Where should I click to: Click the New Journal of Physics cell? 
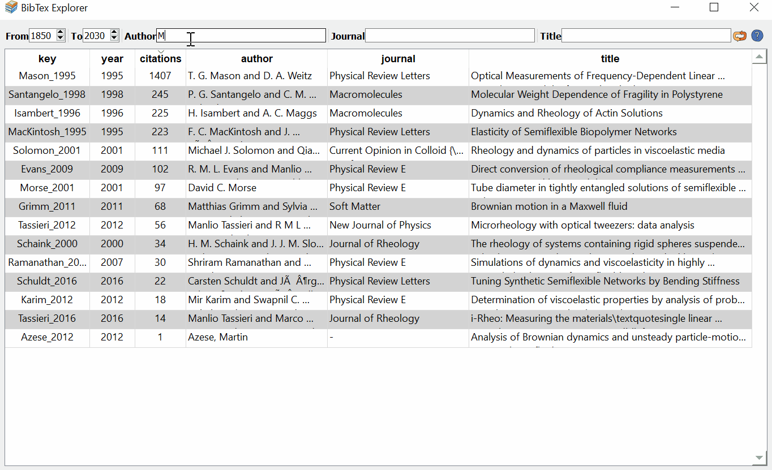398,225
